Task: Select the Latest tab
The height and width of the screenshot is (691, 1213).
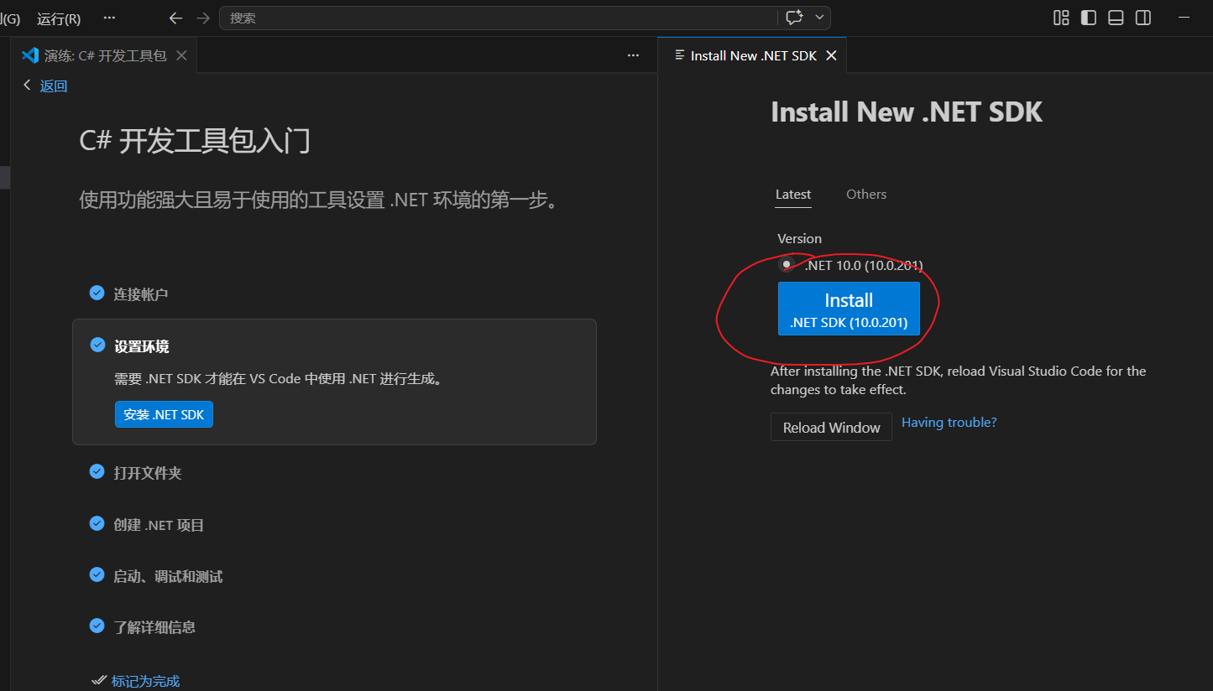Action: tap(793, 195)
